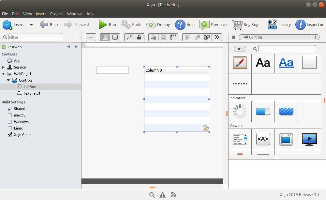326x200 pixels.
Task: Expand the Session item triangle
Action: (3, 67)
